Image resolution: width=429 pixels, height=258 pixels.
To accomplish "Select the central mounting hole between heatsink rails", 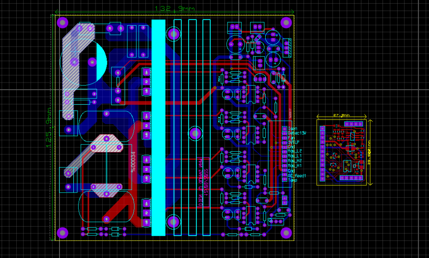I will [x=195, y=133].
